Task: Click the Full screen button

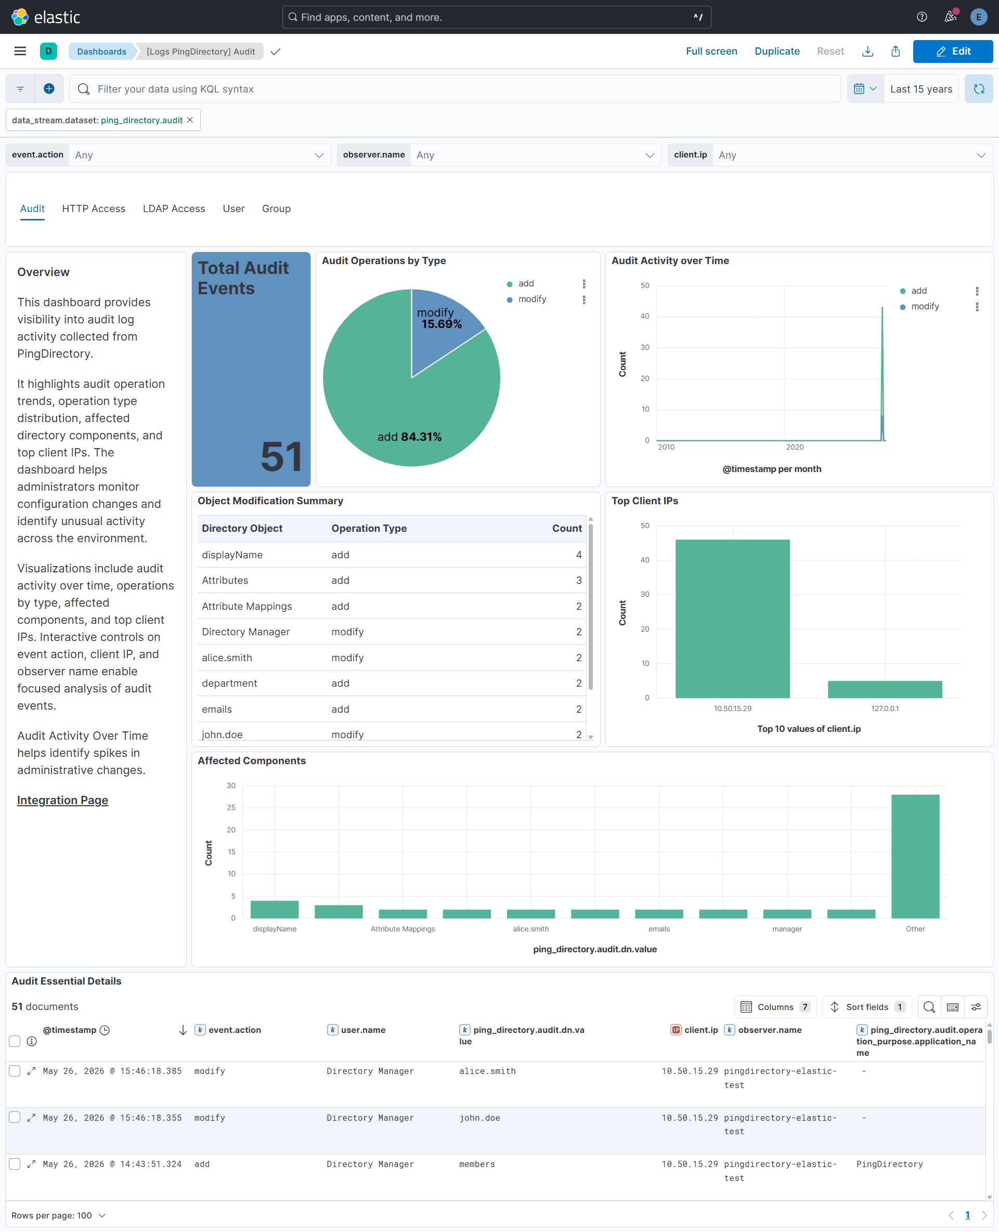Action: 711,51
